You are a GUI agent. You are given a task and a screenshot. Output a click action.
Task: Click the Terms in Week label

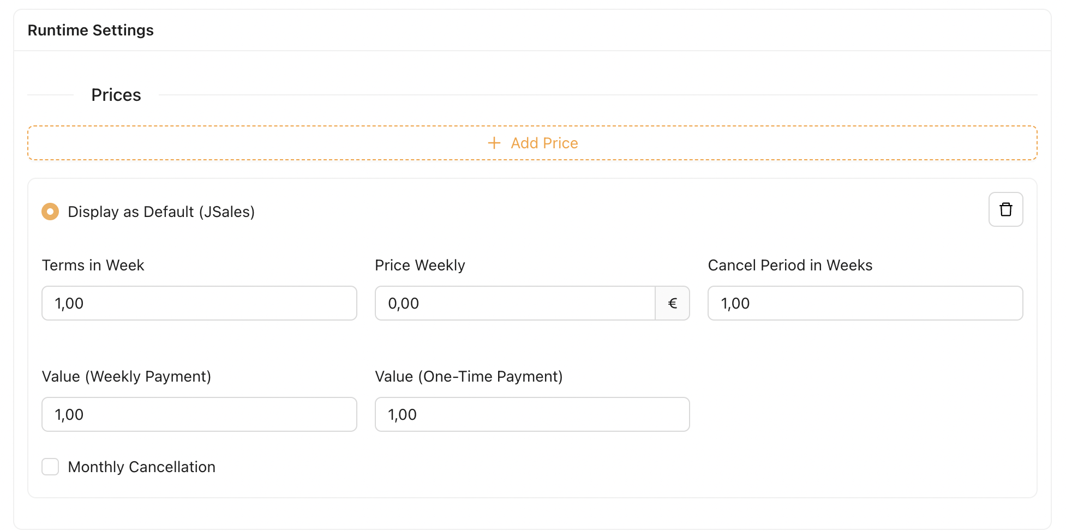pyautogui.click(x=93, y=265)
